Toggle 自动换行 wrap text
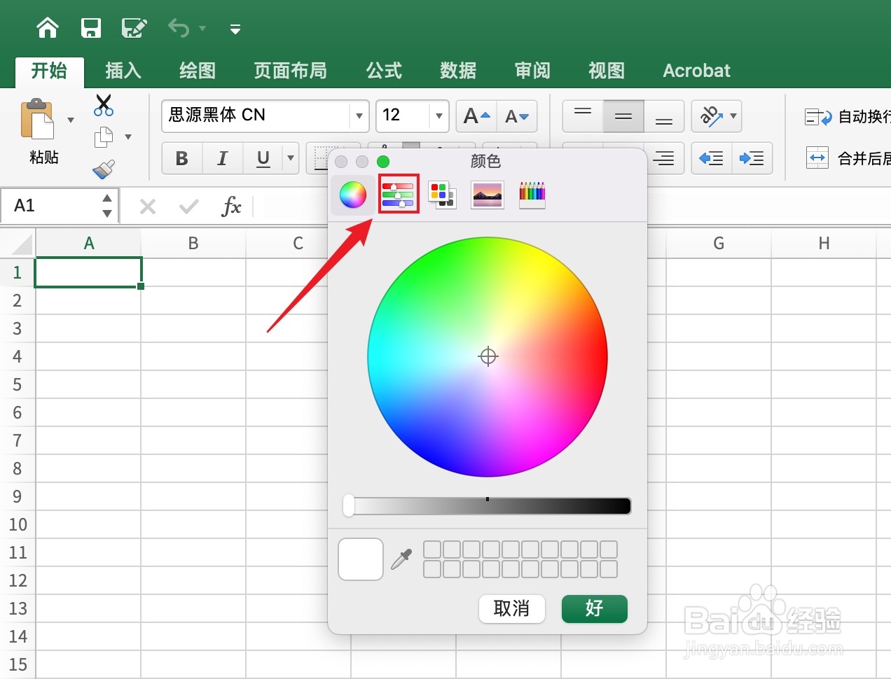Image resolution: width=891 pixels, height=679 pixels. (848, 117)
